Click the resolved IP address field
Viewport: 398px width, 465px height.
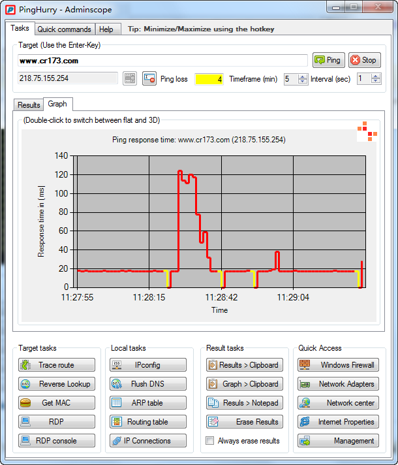pyautogui.click(x=68, y=78)
